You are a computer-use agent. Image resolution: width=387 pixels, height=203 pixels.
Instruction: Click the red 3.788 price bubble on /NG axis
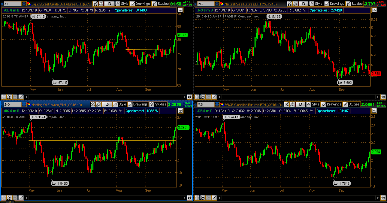click(376, 74)
